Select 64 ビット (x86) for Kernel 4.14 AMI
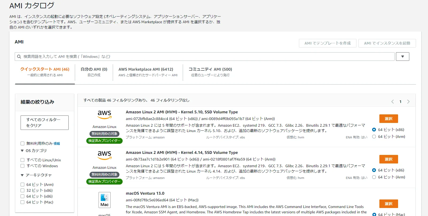The width and height of the screenshot is (428, 216). click(x=374, y=170)
